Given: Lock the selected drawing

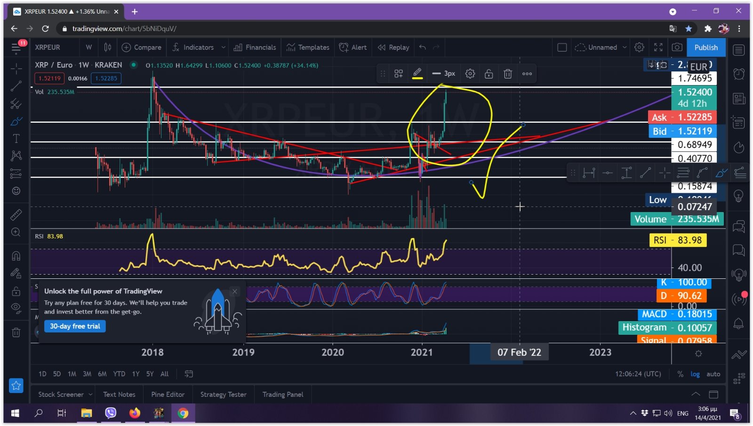Looking at the screenshot, I should tap(489, 74).
